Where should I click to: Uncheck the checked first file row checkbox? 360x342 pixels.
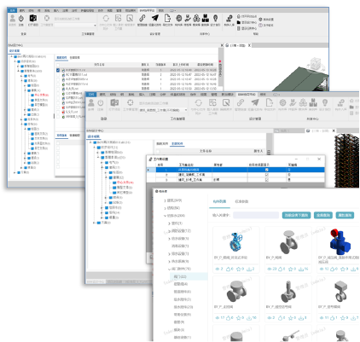pos(58,70)
